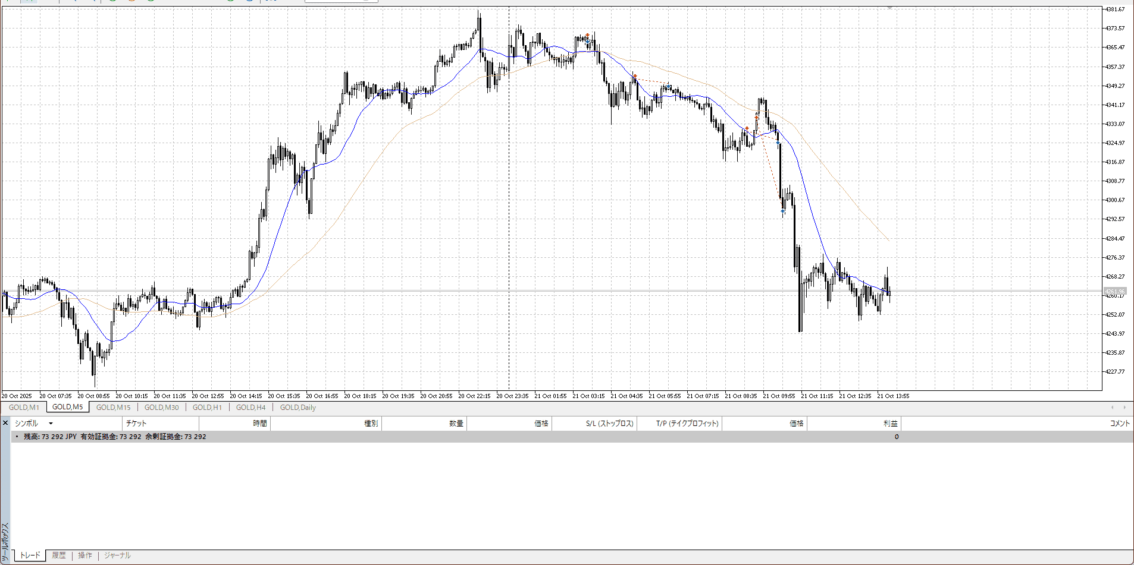Open the シンボル column dropdown arrow
1134x565 pixels.
[51, 424]
